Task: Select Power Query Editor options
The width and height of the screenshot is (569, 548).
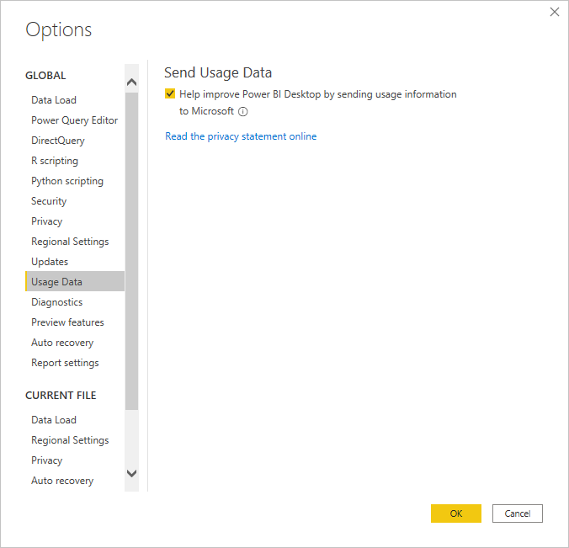Action: (74, 120)
